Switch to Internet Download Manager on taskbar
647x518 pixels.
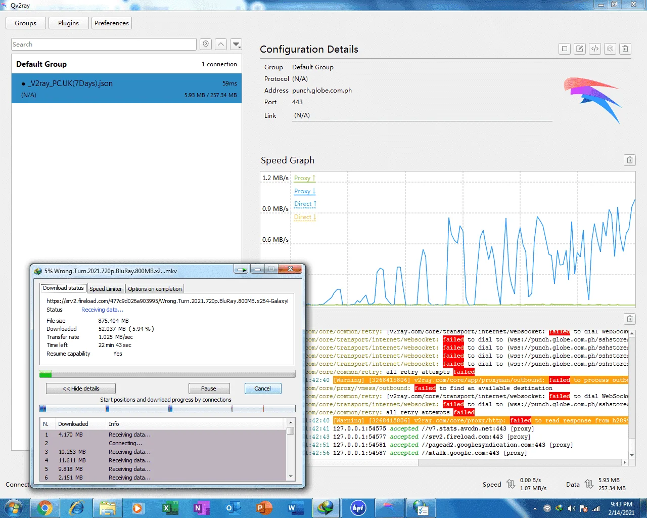326,508
